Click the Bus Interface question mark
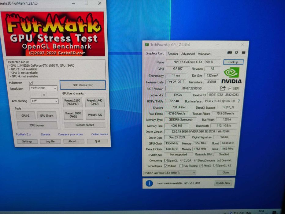Screen dimensions: 285x214 pyautogui.click(x=239, y=101)
